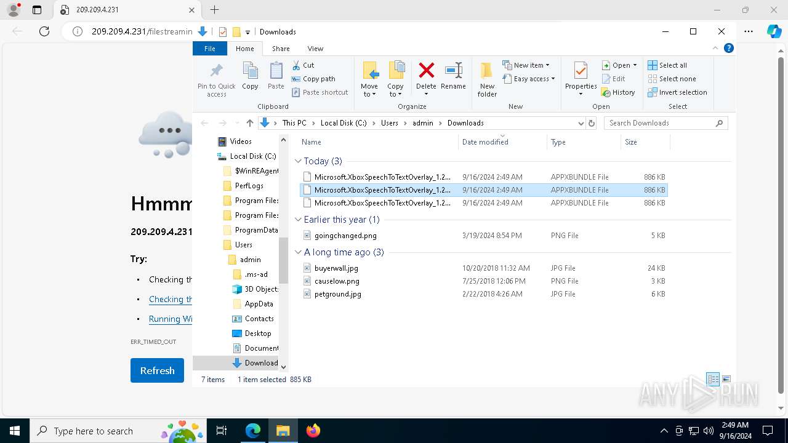Select the 209.209.4.231 browser tab
This screenshot has height=443, width=788.
tap(127, 10)
